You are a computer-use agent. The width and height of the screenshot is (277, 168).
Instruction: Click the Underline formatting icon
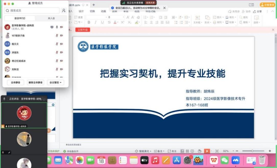click(102, 22)
